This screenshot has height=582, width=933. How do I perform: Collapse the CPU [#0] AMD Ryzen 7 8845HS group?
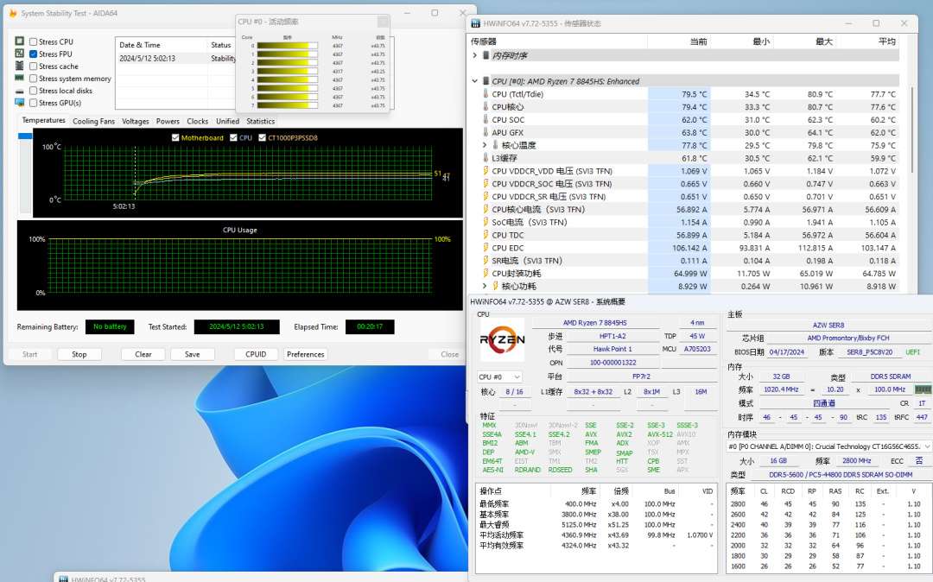(475, 81)
